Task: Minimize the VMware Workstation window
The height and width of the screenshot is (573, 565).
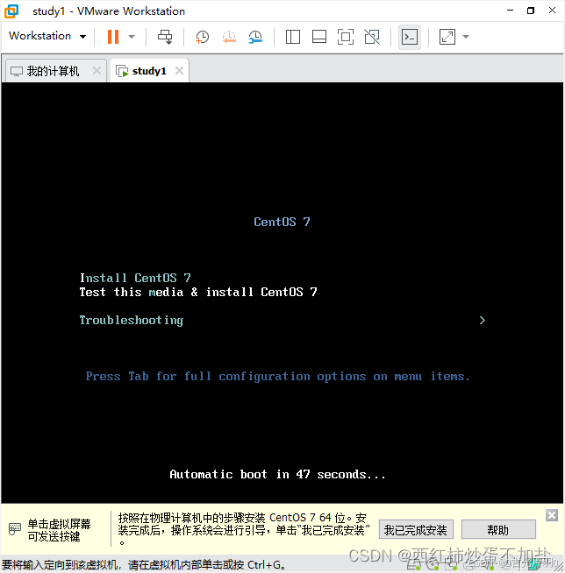Action: tap(510, 11)
